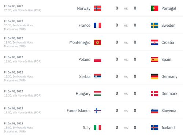Screen dimensions: 183x135
Task: Click the Faroe Islands flag icon
Action: [97, 110]
